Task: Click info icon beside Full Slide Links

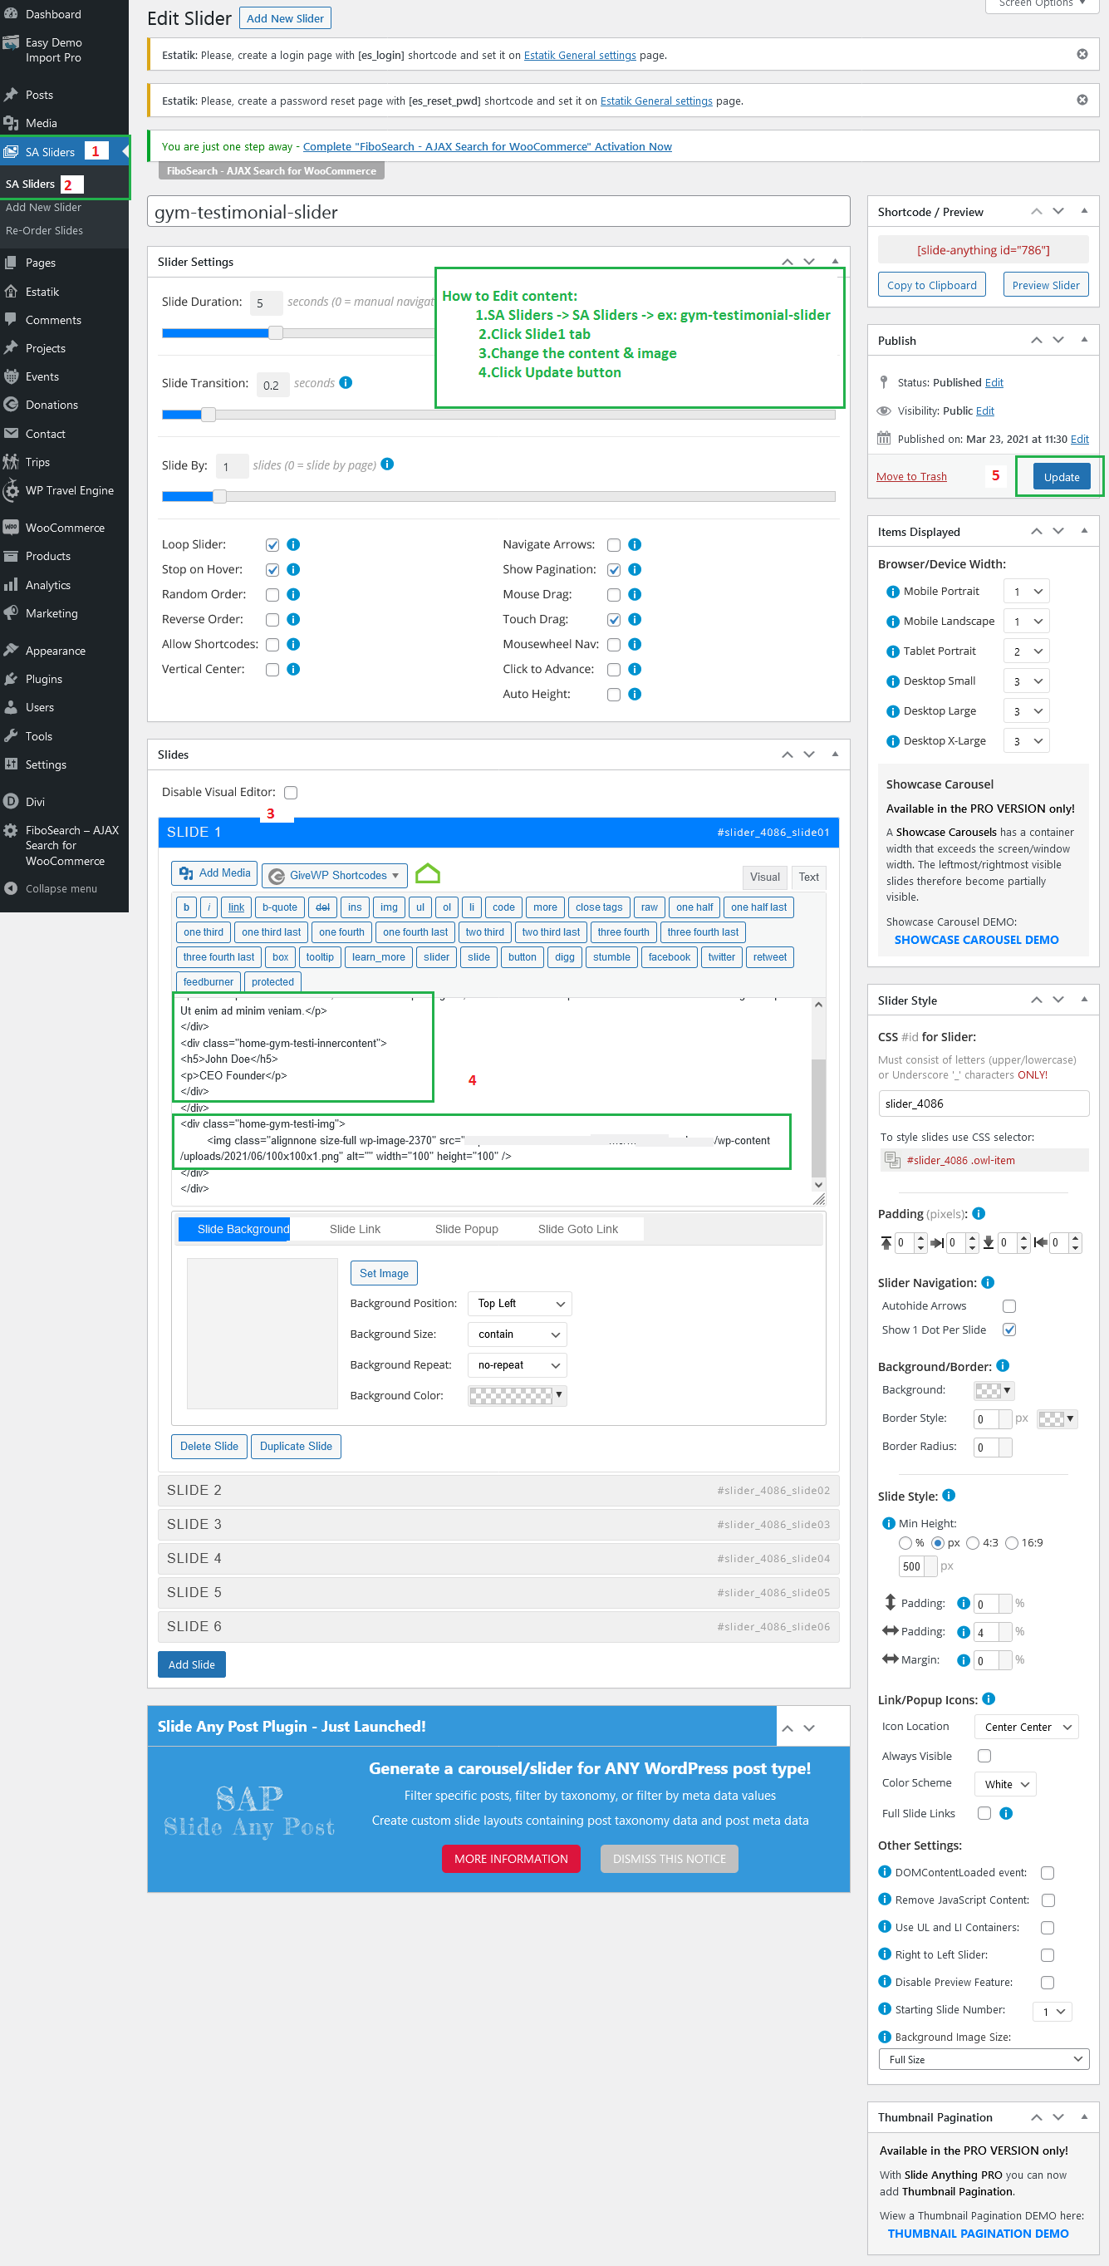Action: [x=1006, y=1813]
